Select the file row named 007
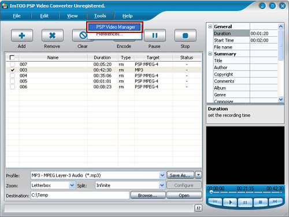Screen dimensions: 289x217 pos(104,64)
